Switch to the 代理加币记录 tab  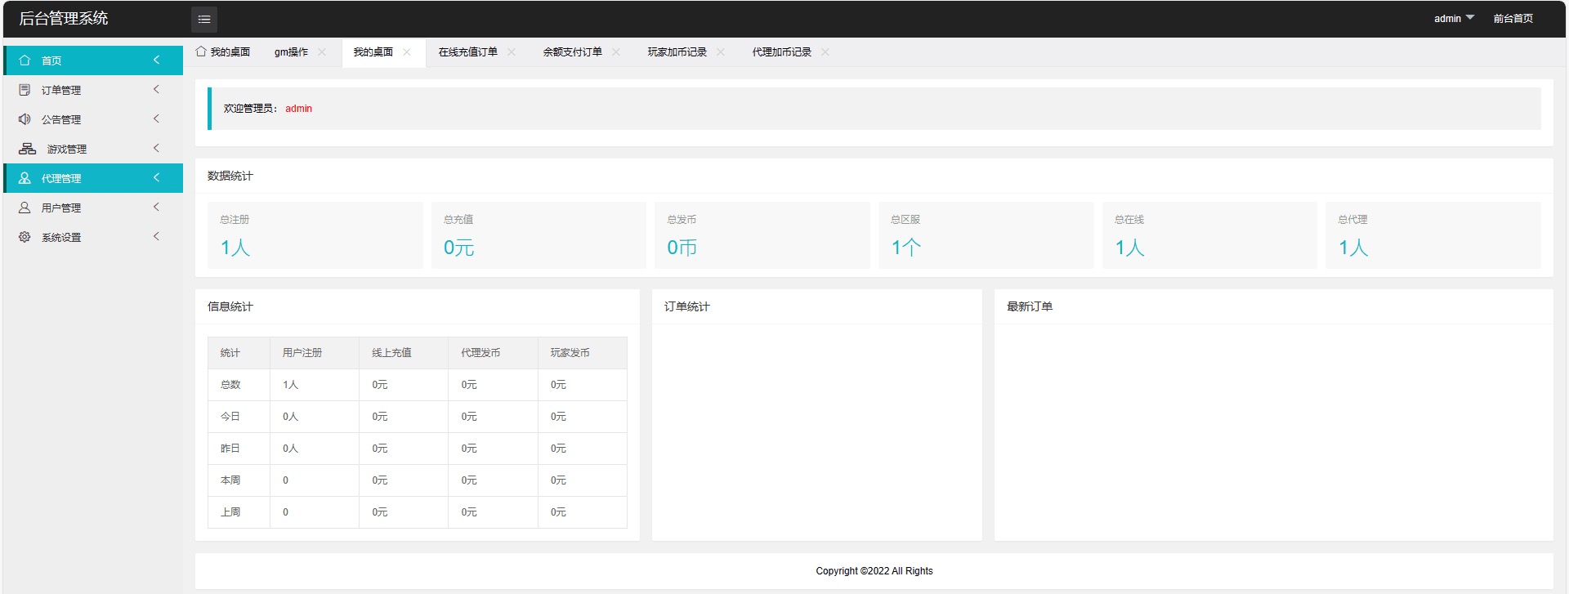click(x=781, y=52)
